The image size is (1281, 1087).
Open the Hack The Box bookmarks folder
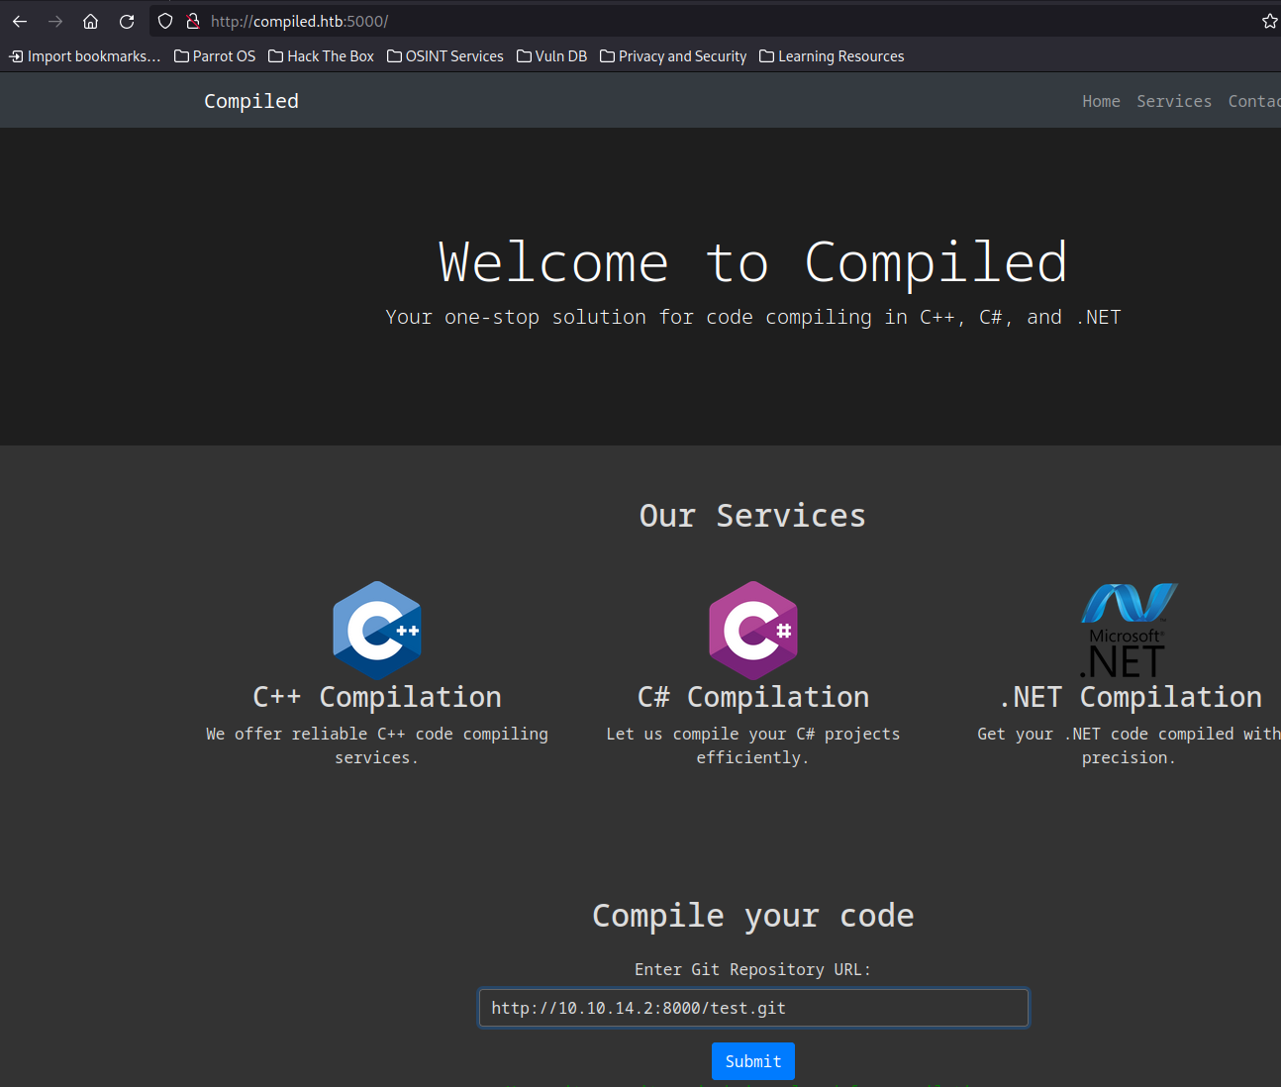(x=321, y=56)
